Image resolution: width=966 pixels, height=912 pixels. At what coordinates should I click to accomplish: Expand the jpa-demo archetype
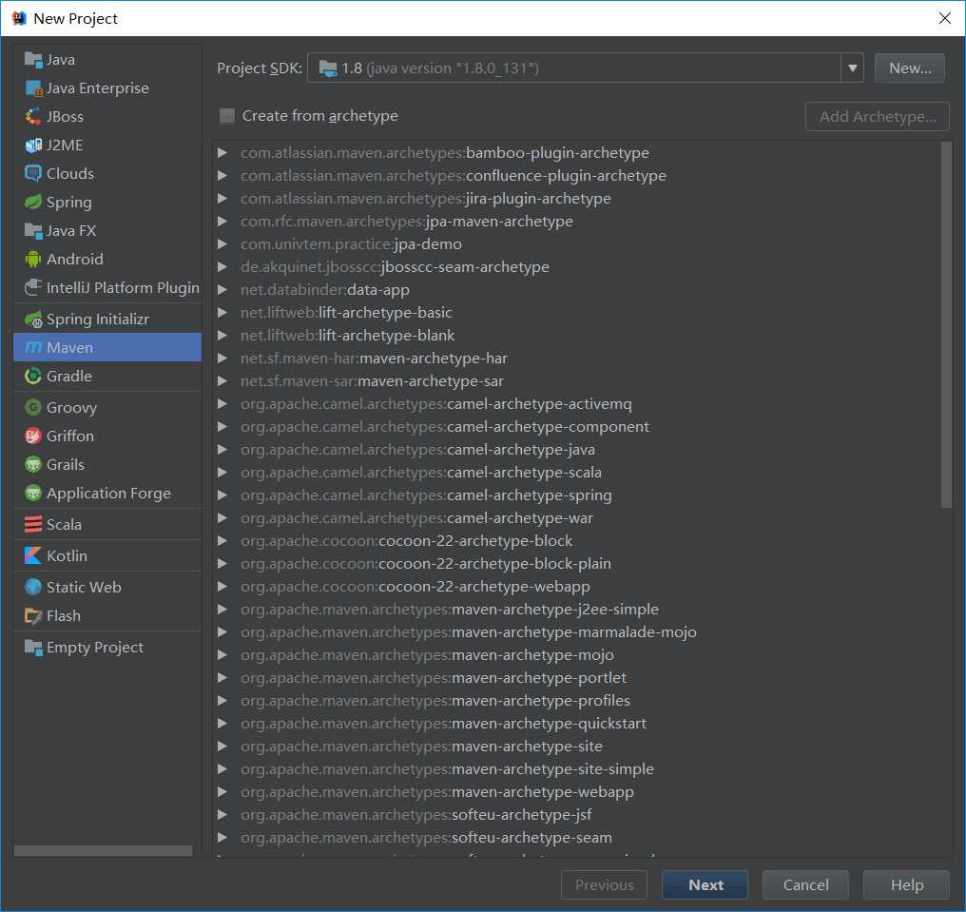tap(222, 244)
